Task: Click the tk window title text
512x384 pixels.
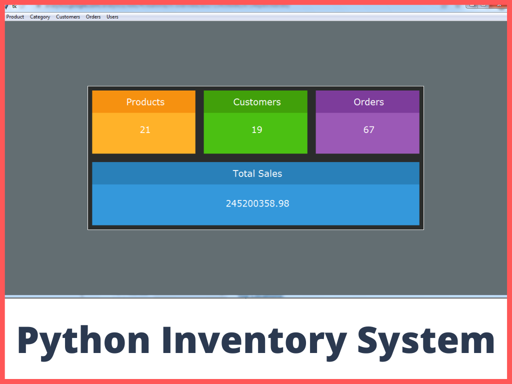Action: point(14,7)
